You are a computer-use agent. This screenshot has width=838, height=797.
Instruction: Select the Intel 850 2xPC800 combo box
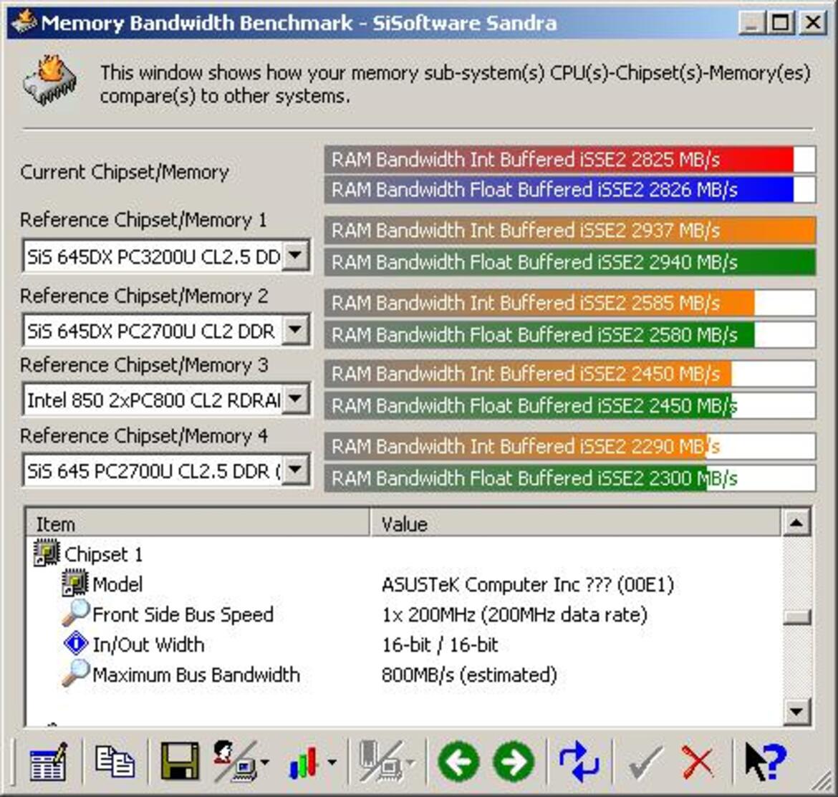pos(166,400)
